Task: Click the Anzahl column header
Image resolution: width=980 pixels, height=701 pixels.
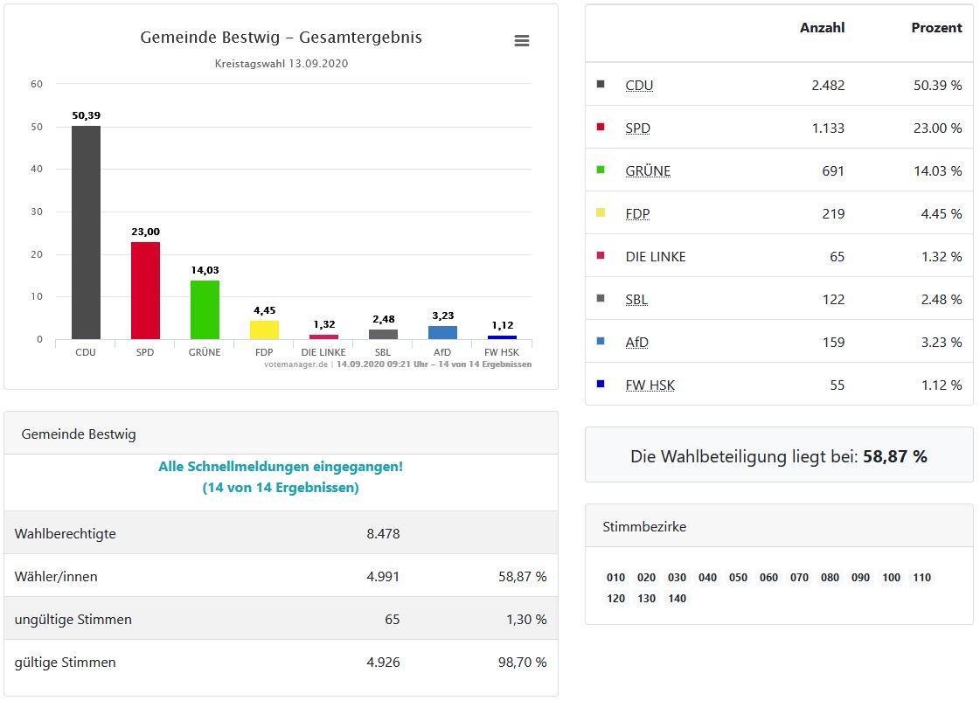Action: point(822,27)
